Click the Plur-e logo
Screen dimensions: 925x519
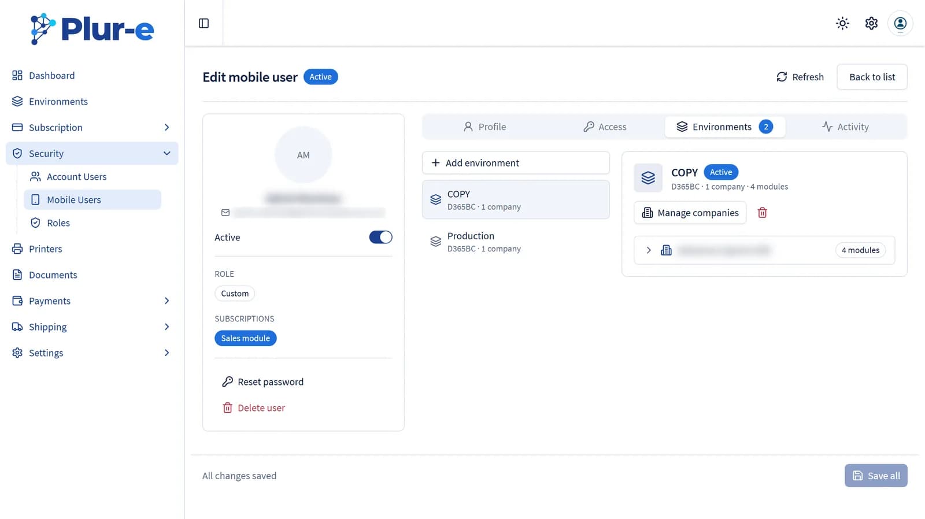coord(92,29)
